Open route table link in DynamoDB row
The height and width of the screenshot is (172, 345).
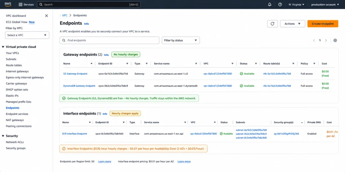[277, 86]
